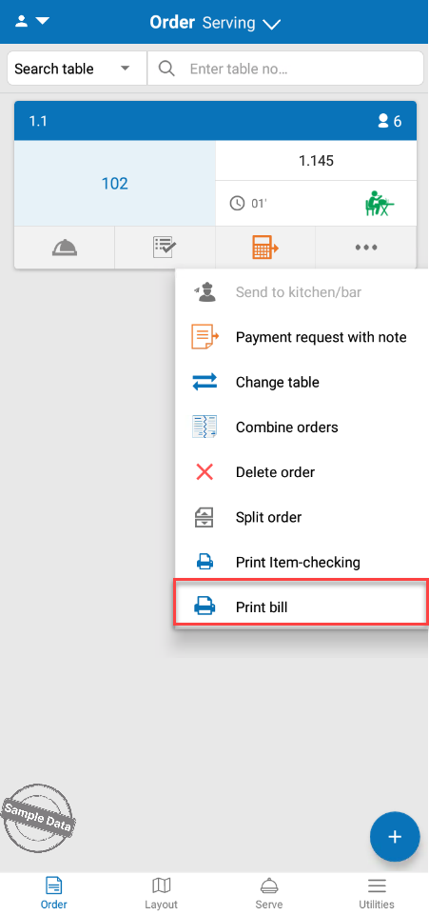Choose Payment request with note

point(302,337)
